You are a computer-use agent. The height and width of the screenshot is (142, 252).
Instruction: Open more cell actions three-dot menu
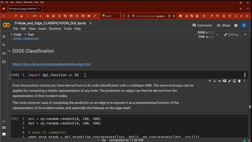tap(244, 81)
